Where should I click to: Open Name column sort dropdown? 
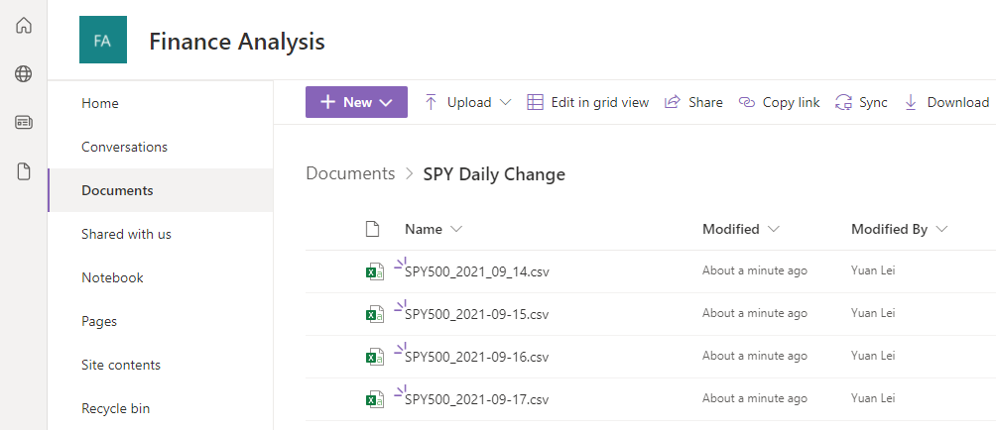[456, 229]
